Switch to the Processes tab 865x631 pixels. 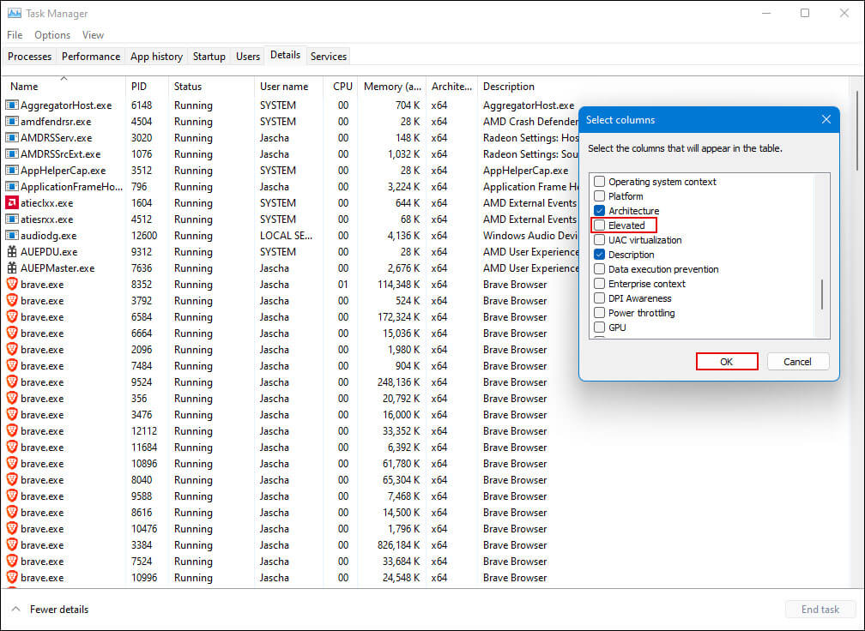[29, 57]
